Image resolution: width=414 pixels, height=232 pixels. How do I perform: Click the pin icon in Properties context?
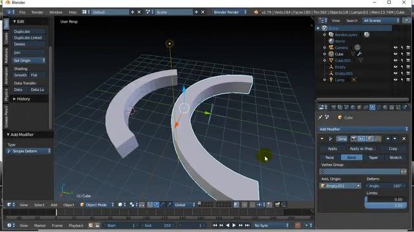320,117
